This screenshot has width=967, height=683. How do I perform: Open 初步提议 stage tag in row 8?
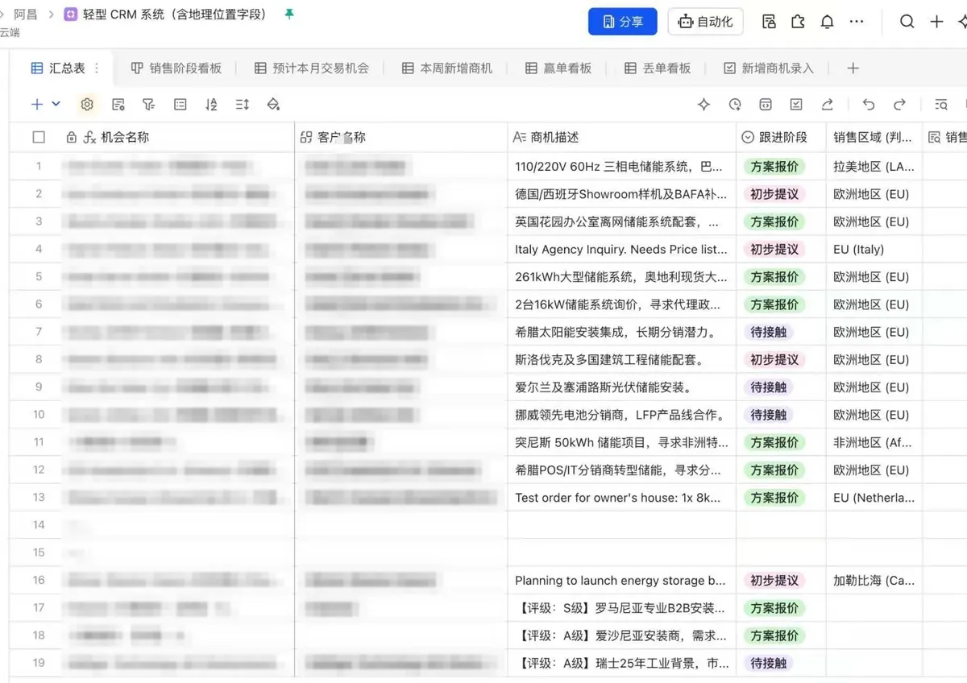pyautogui.click(x=774, y=360)
